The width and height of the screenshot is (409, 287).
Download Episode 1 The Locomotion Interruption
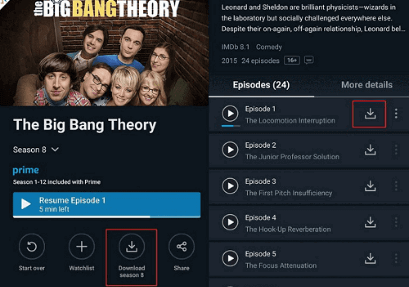point(370,114)
